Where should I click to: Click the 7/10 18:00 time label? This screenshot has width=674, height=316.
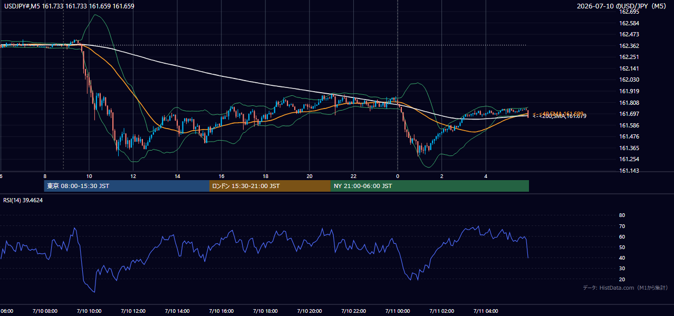click(265, 311)
